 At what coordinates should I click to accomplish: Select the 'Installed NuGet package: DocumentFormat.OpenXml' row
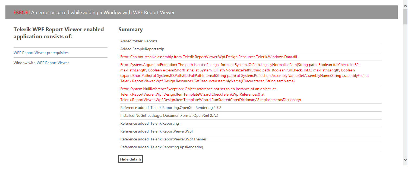pyautogui.click(x=169, y=115)
